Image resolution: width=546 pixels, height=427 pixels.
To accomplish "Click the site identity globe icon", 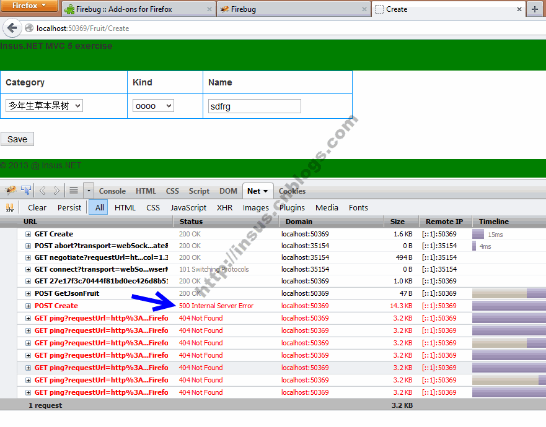I will pos(29,28).
